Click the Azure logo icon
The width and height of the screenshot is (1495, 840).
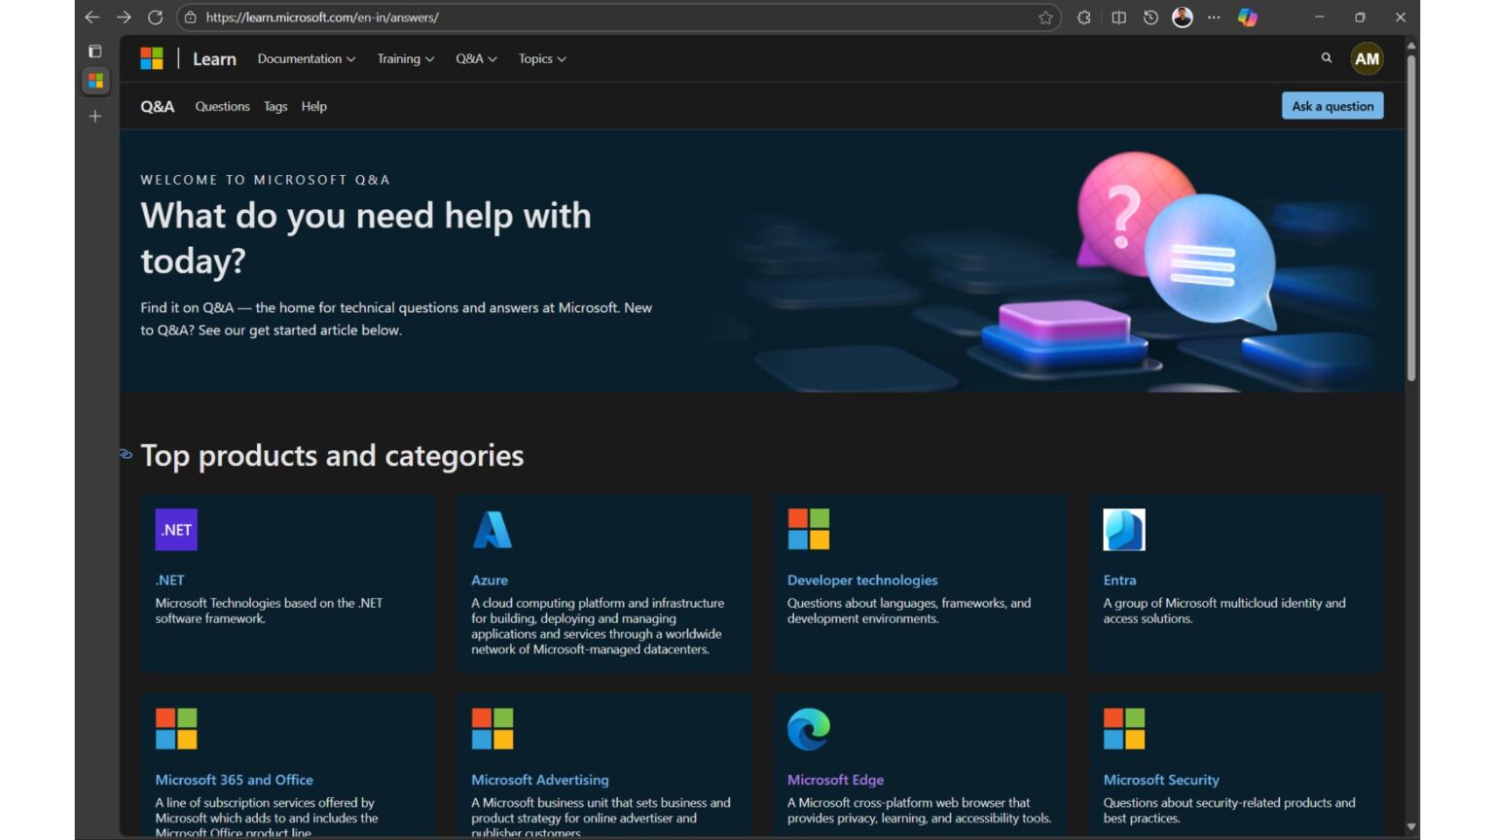pyautogui.click(x=492, y=529)
